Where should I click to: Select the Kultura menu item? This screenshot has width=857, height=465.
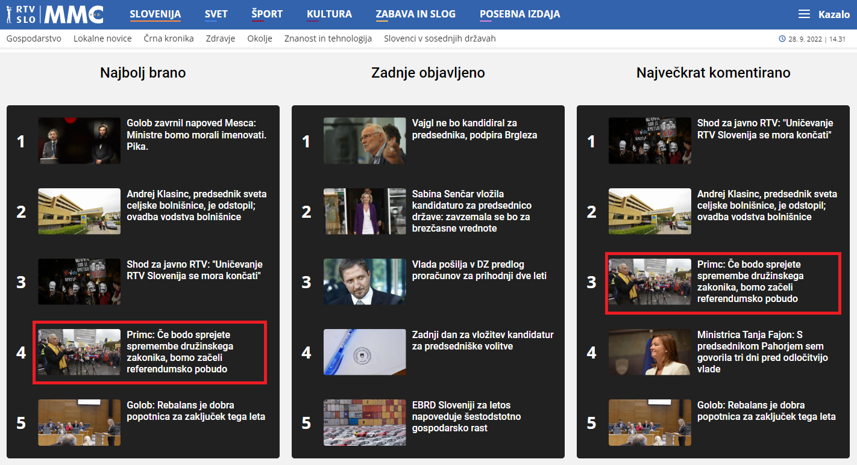pyautogui.click(x=329, y=14)
